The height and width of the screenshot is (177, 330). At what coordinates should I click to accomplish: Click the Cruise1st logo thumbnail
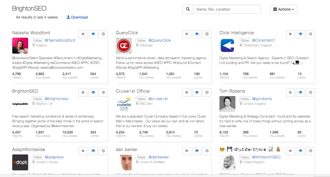coord(124,104)
